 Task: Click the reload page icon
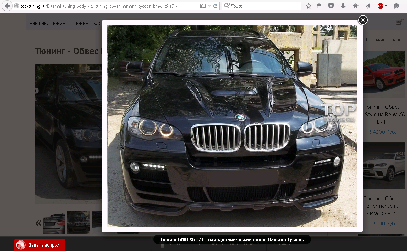point(215,6)
